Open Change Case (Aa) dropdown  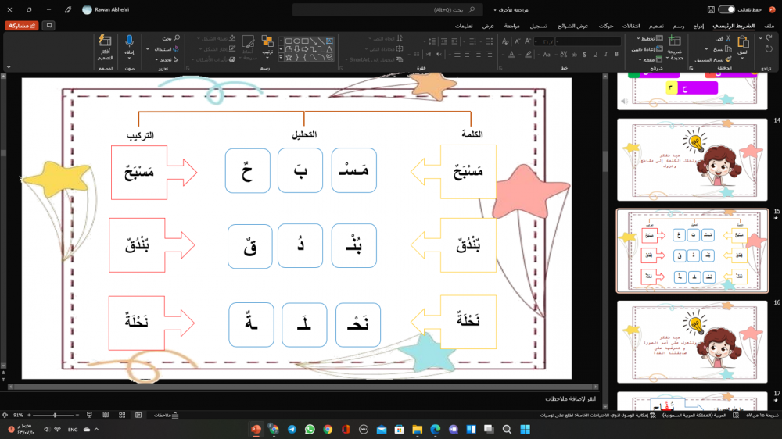(x=547, y=55)
